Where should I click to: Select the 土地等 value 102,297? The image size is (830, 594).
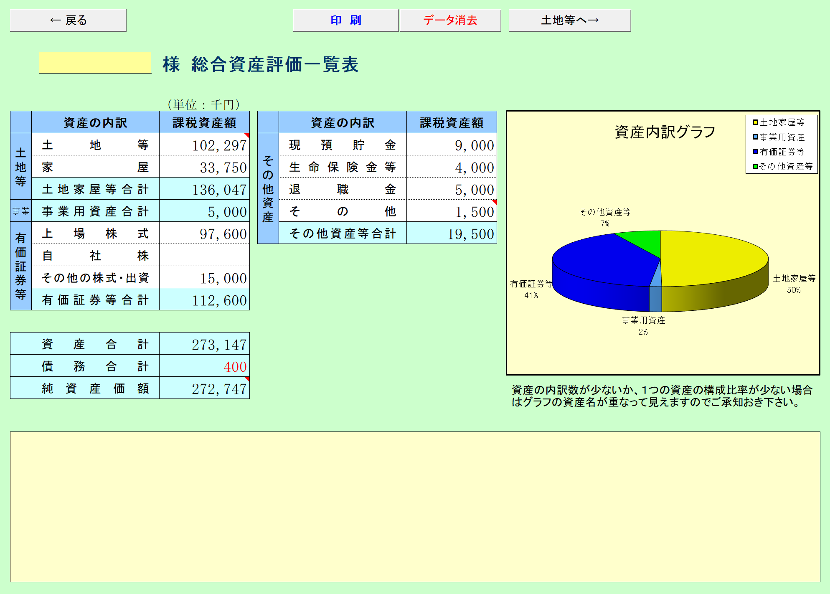coord(204,145)
